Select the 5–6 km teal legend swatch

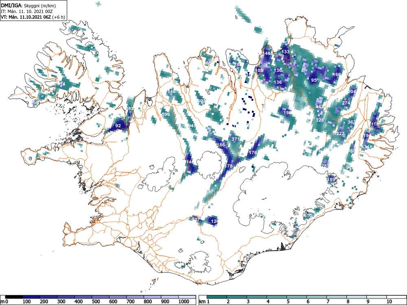click(x=297, y=297)
